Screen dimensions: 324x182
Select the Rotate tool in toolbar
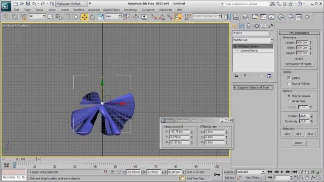(x=92, y=17)
